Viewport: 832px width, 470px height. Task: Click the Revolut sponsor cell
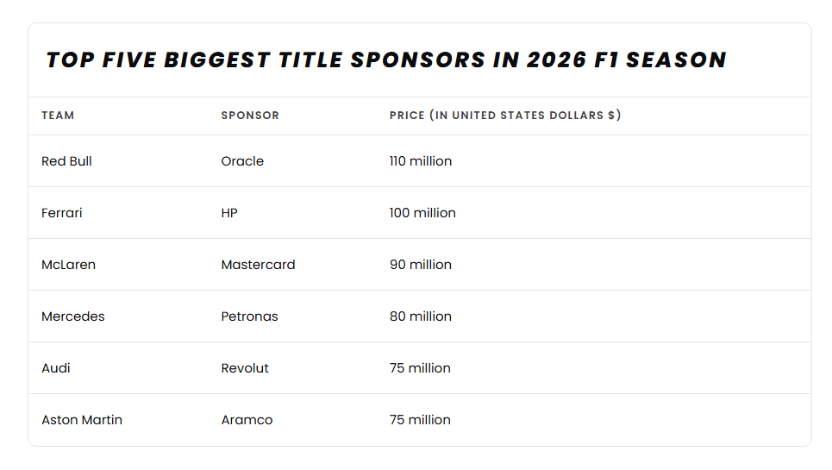pyautogui.click(x=245, y=368)
